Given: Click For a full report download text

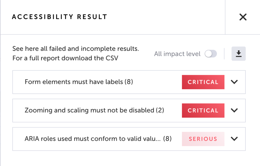Looking at the screenshot, I should (65, 58).
